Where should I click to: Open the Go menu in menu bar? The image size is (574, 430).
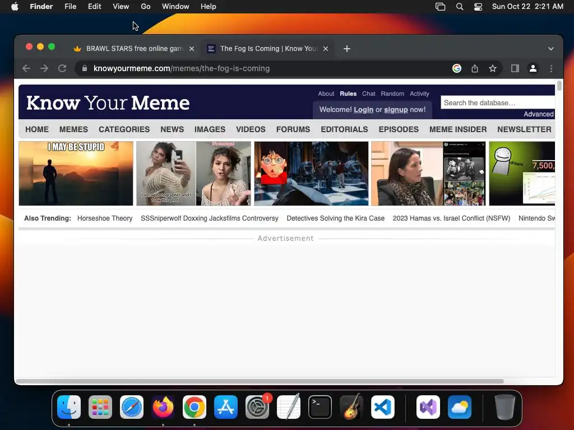tap(146, 7)
